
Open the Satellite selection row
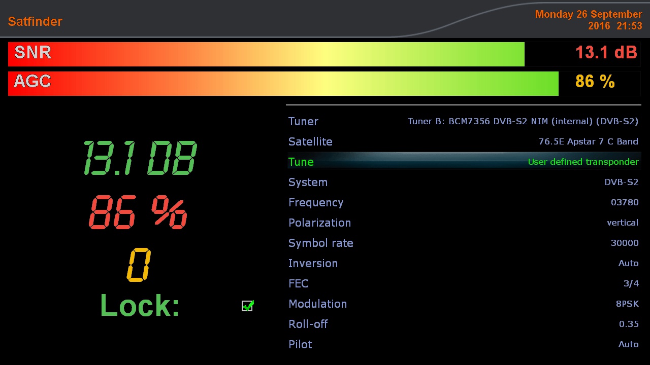463,141
